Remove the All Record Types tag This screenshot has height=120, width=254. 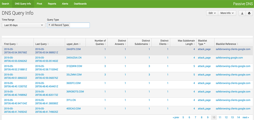49,25
